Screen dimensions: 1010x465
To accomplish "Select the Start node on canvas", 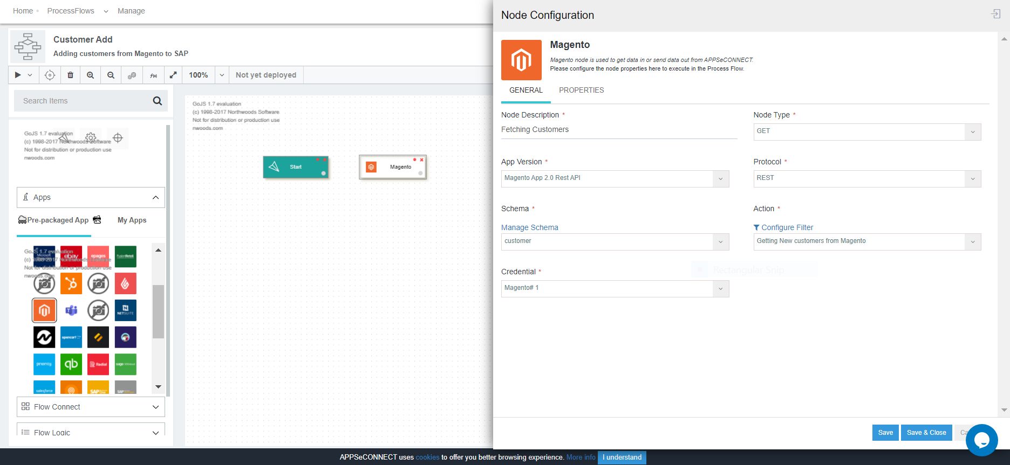I will [296, 167].
